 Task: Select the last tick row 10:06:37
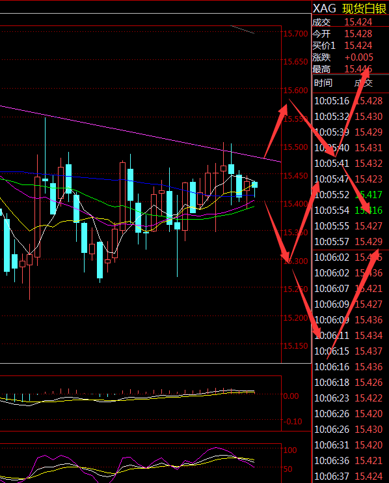tap(350, 476)
